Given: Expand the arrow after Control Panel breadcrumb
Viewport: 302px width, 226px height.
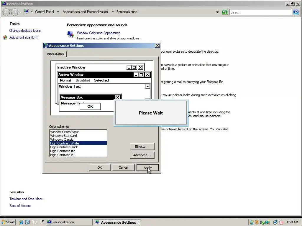Looking at the screenshot, I should 58,12.
